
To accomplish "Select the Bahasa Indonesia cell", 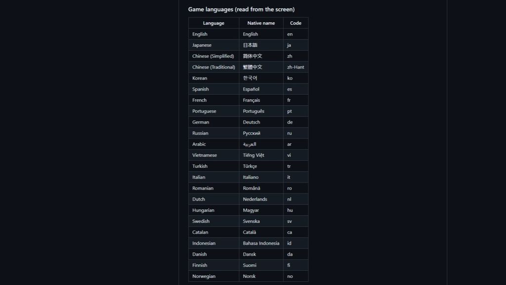I will [261, 243].
